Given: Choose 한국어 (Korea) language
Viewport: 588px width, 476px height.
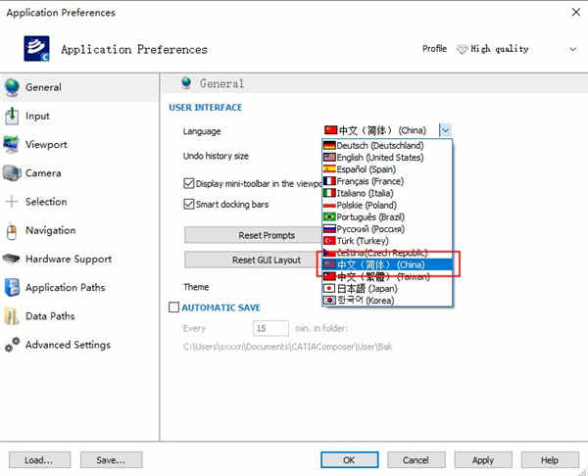Looking at the screenshot, I should [x=387, y=301].
